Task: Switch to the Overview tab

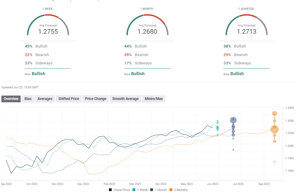Action: [11, 99]
